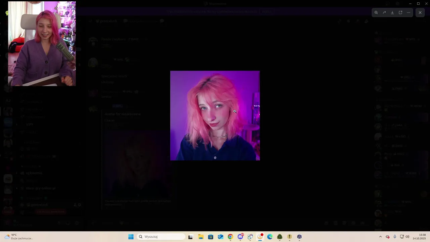
Task: Open the weather widget showing 10°C
Action: coord(19,237)
